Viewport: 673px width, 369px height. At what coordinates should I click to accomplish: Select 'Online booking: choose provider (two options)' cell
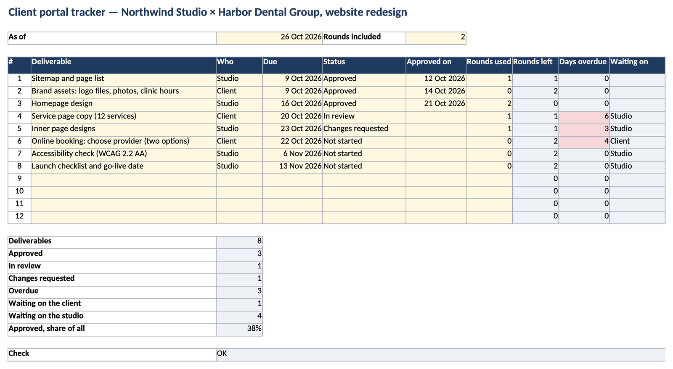pos(124,142)
